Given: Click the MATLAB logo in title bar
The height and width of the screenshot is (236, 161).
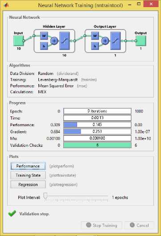Looking at the screenshot, I should click(x=6, y=5).
